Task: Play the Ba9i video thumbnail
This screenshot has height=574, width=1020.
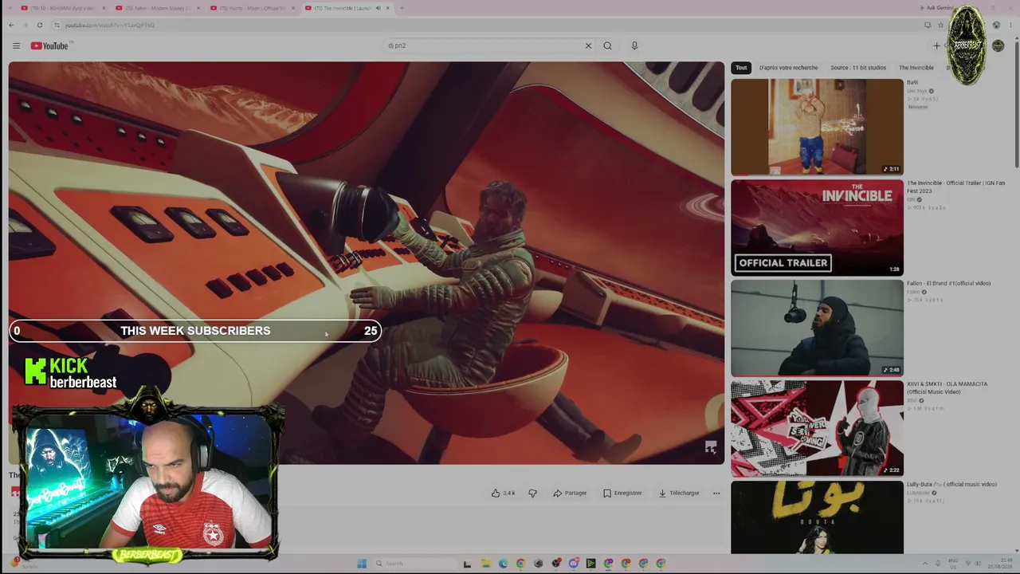Action: coord(817,127)
